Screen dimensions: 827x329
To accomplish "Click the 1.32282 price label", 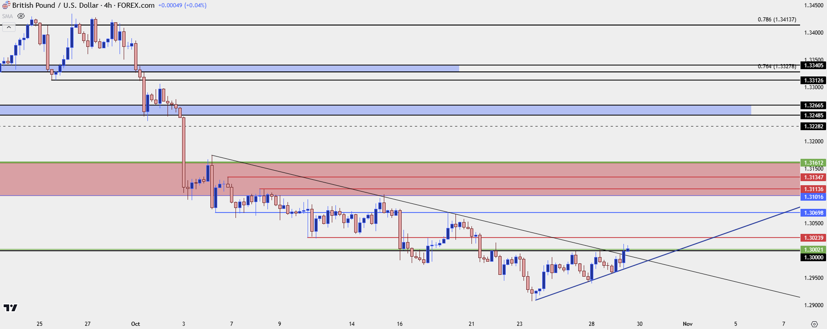I will click(814, 127).
